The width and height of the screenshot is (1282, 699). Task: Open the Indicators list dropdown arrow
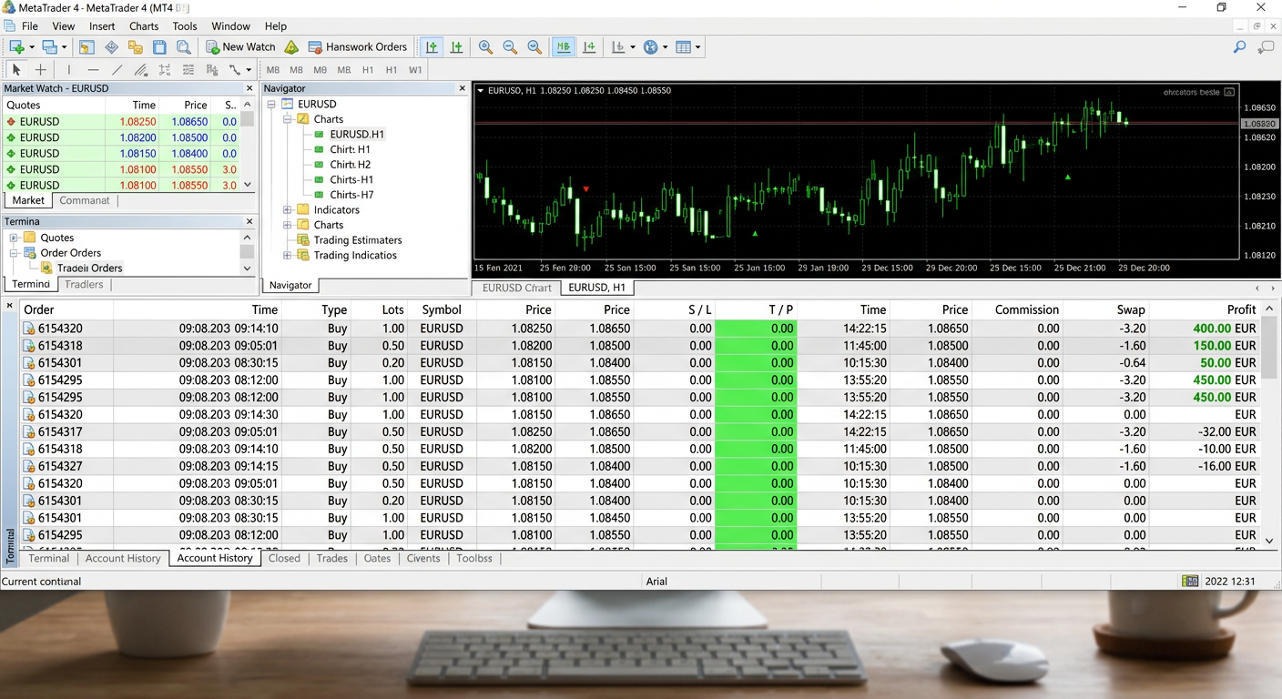pos(632,47)
